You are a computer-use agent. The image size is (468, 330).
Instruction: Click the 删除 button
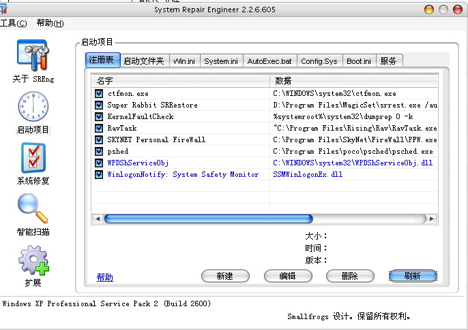tap(350, 276)
